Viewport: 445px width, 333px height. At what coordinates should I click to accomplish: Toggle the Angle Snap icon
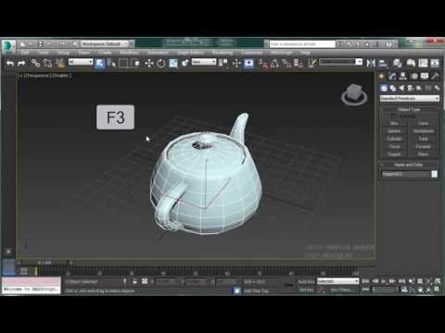tap(274, 63)
